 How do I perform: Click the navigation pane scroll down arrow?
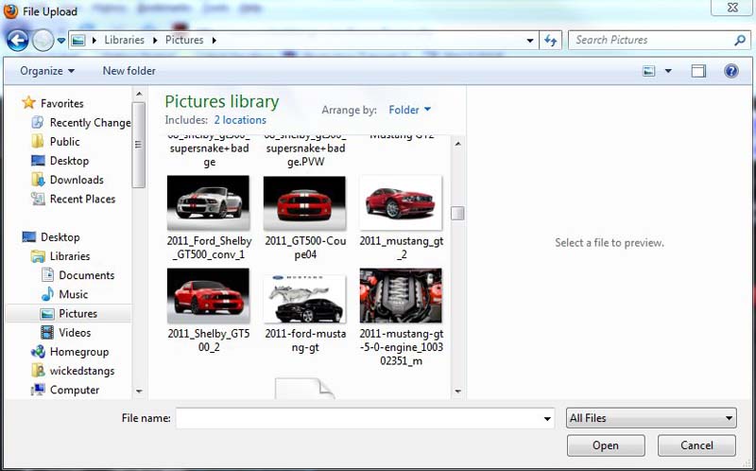(x=139, y=392)
